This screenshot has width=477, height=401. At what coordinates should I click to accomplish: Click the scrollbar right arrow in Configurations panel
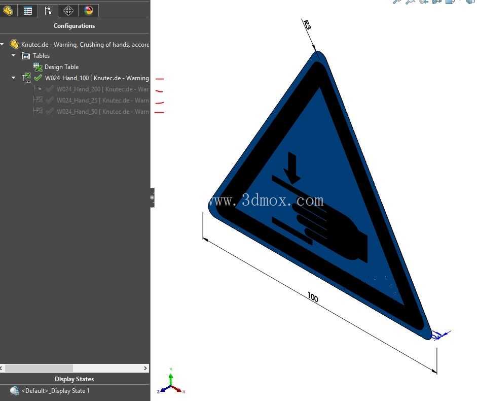(x=145, y=368)
